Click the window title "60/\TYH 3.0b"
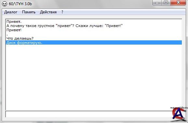The height and width of the screenshot is (123, 188). [x=20, y=4]
